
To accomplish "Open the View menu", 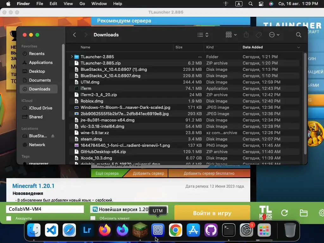I will coord(68,4).
